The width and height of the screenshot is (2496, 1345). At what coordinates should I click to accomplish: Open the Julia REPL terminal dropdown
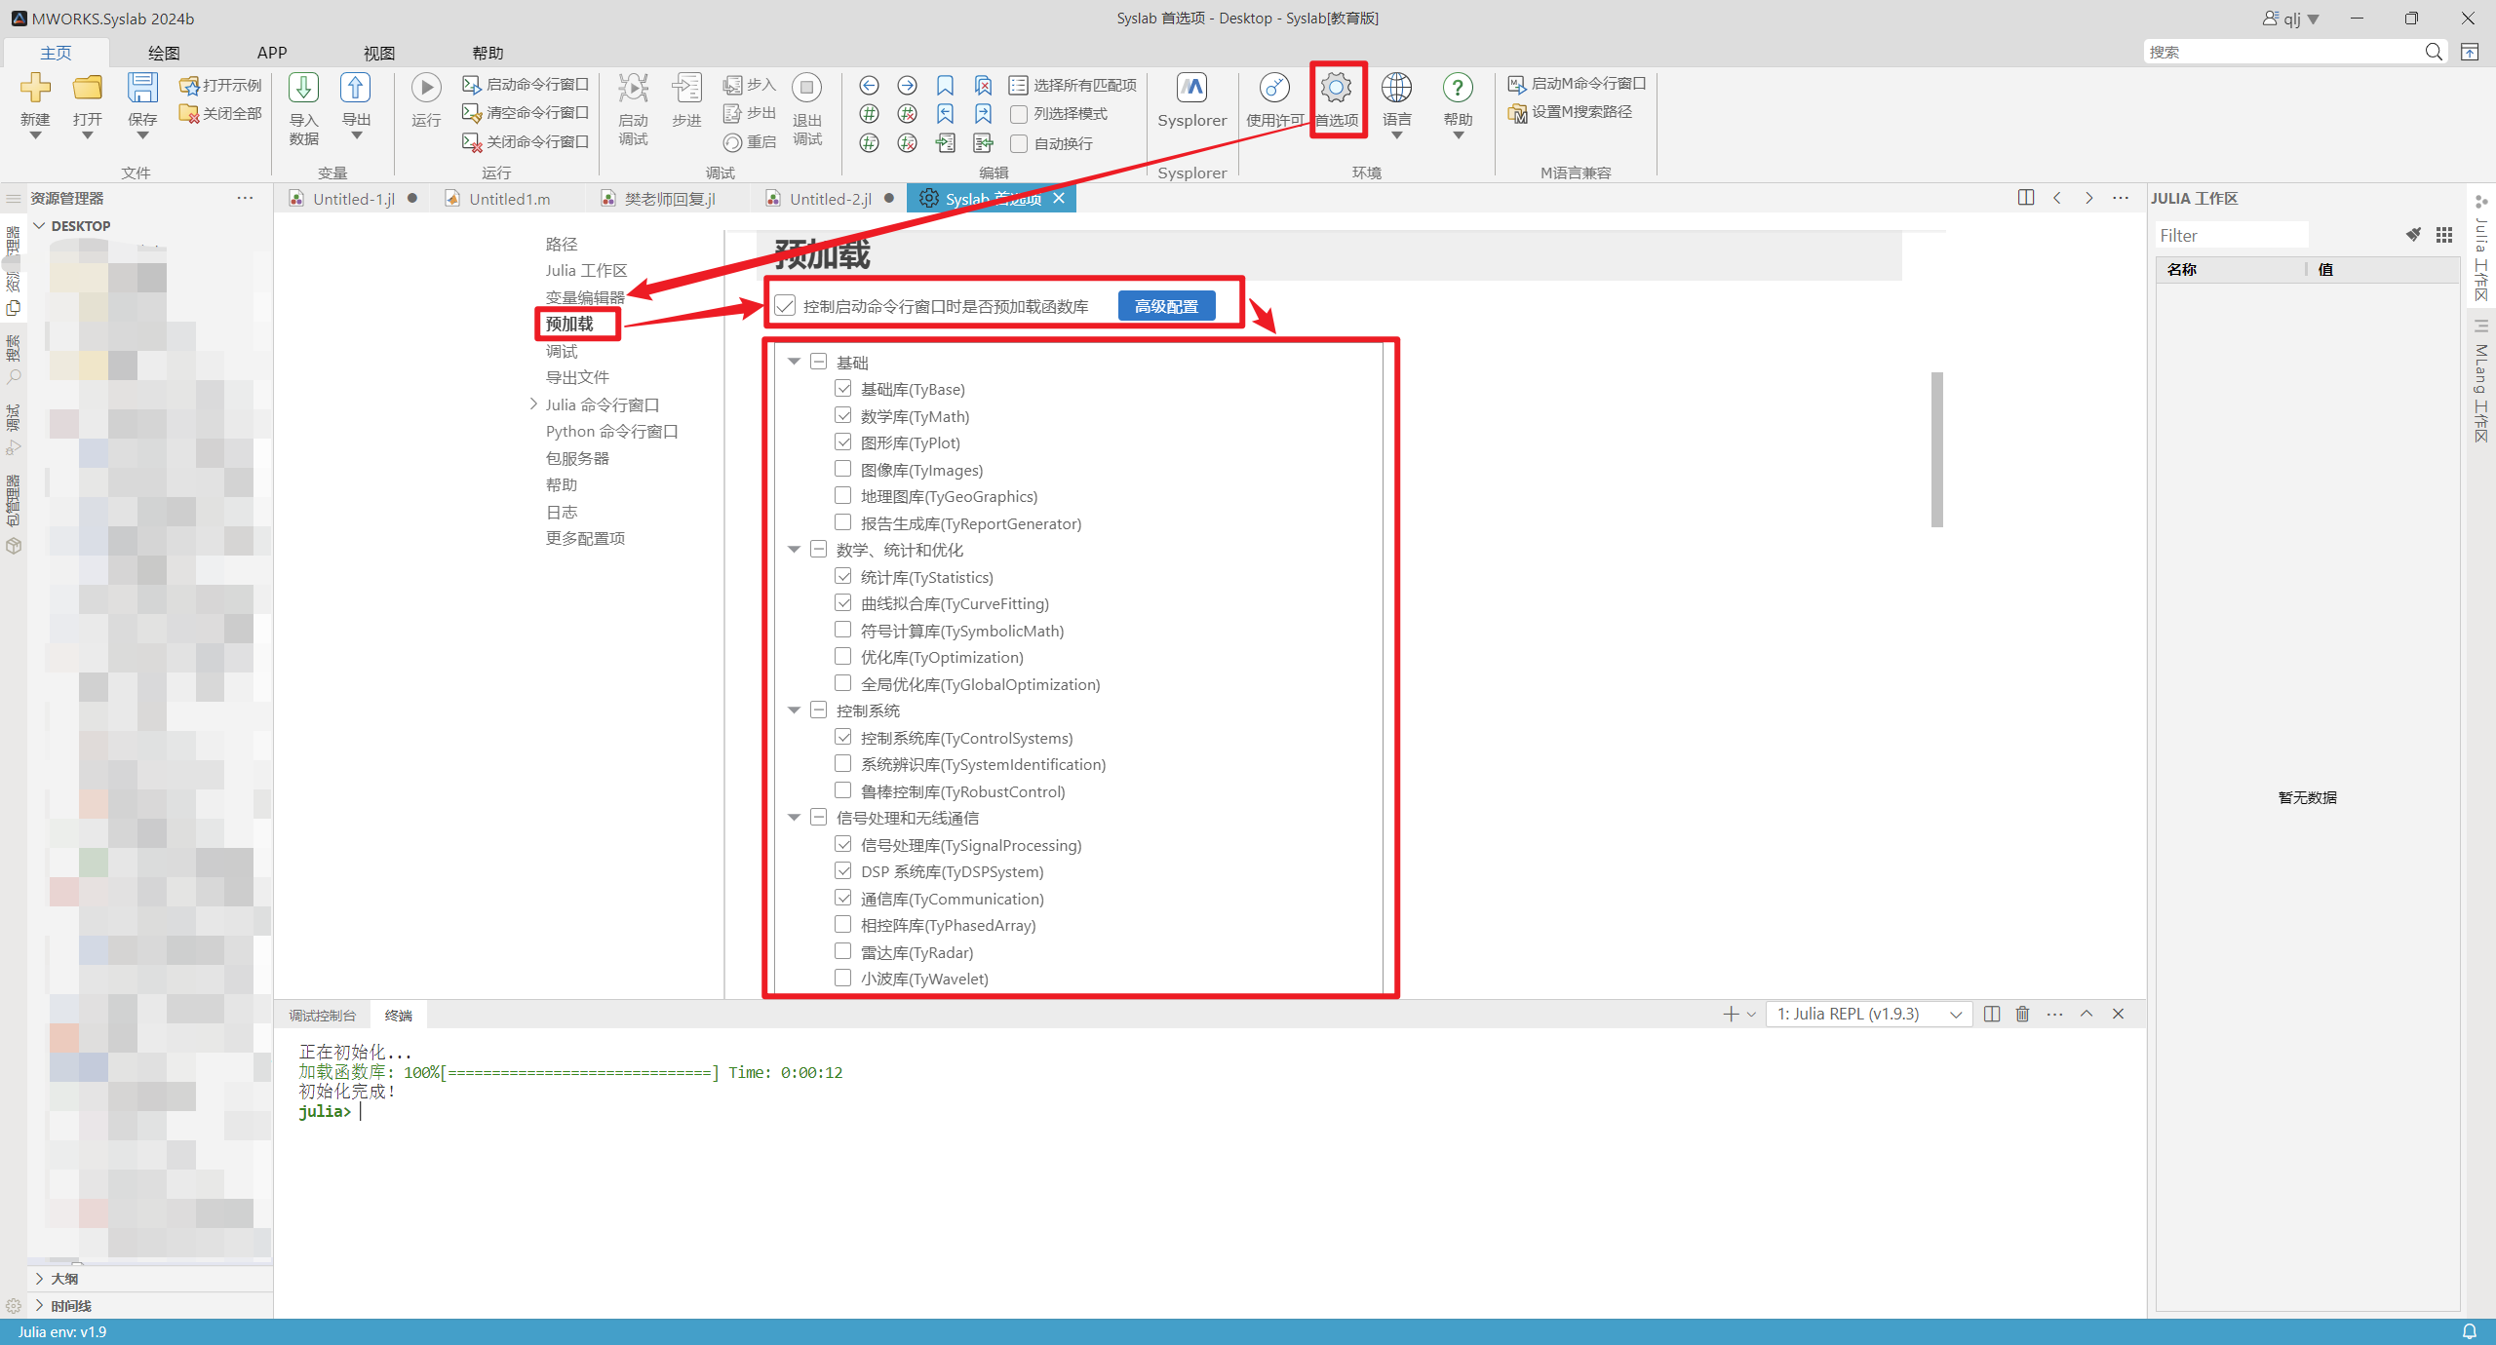pos(1869,1015)
